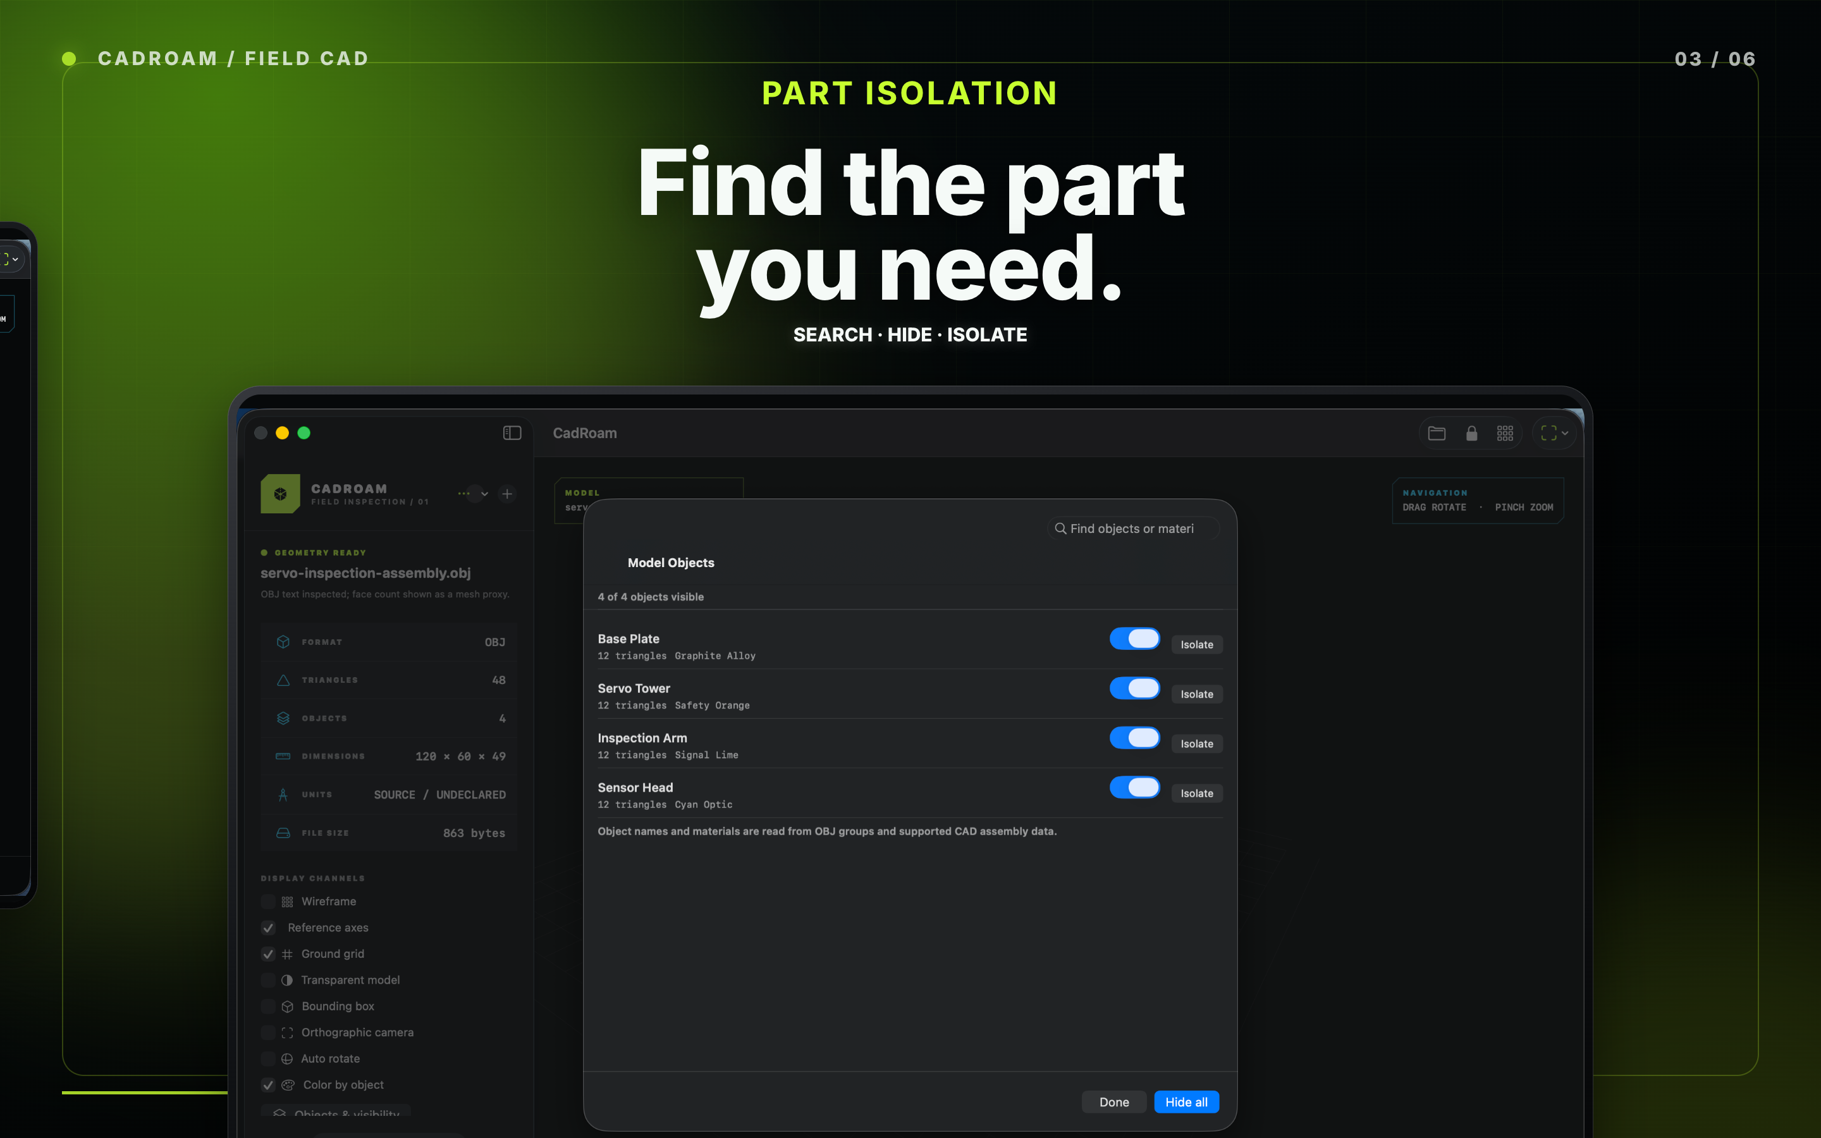Click the "Safety Orange" material label
The image size is (1821, 1138).
click(x=712, y=706)
